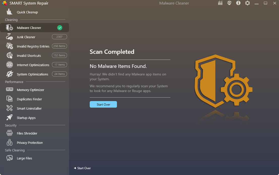
Task: Click 'Malware Cleaner' title at top center
Action: (x=174, y=3)
